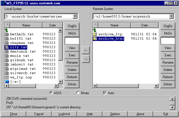This screenshot has width=179, height=118.
Task: Select the [-a-] drive icon
Action: (x=7, y=81)
